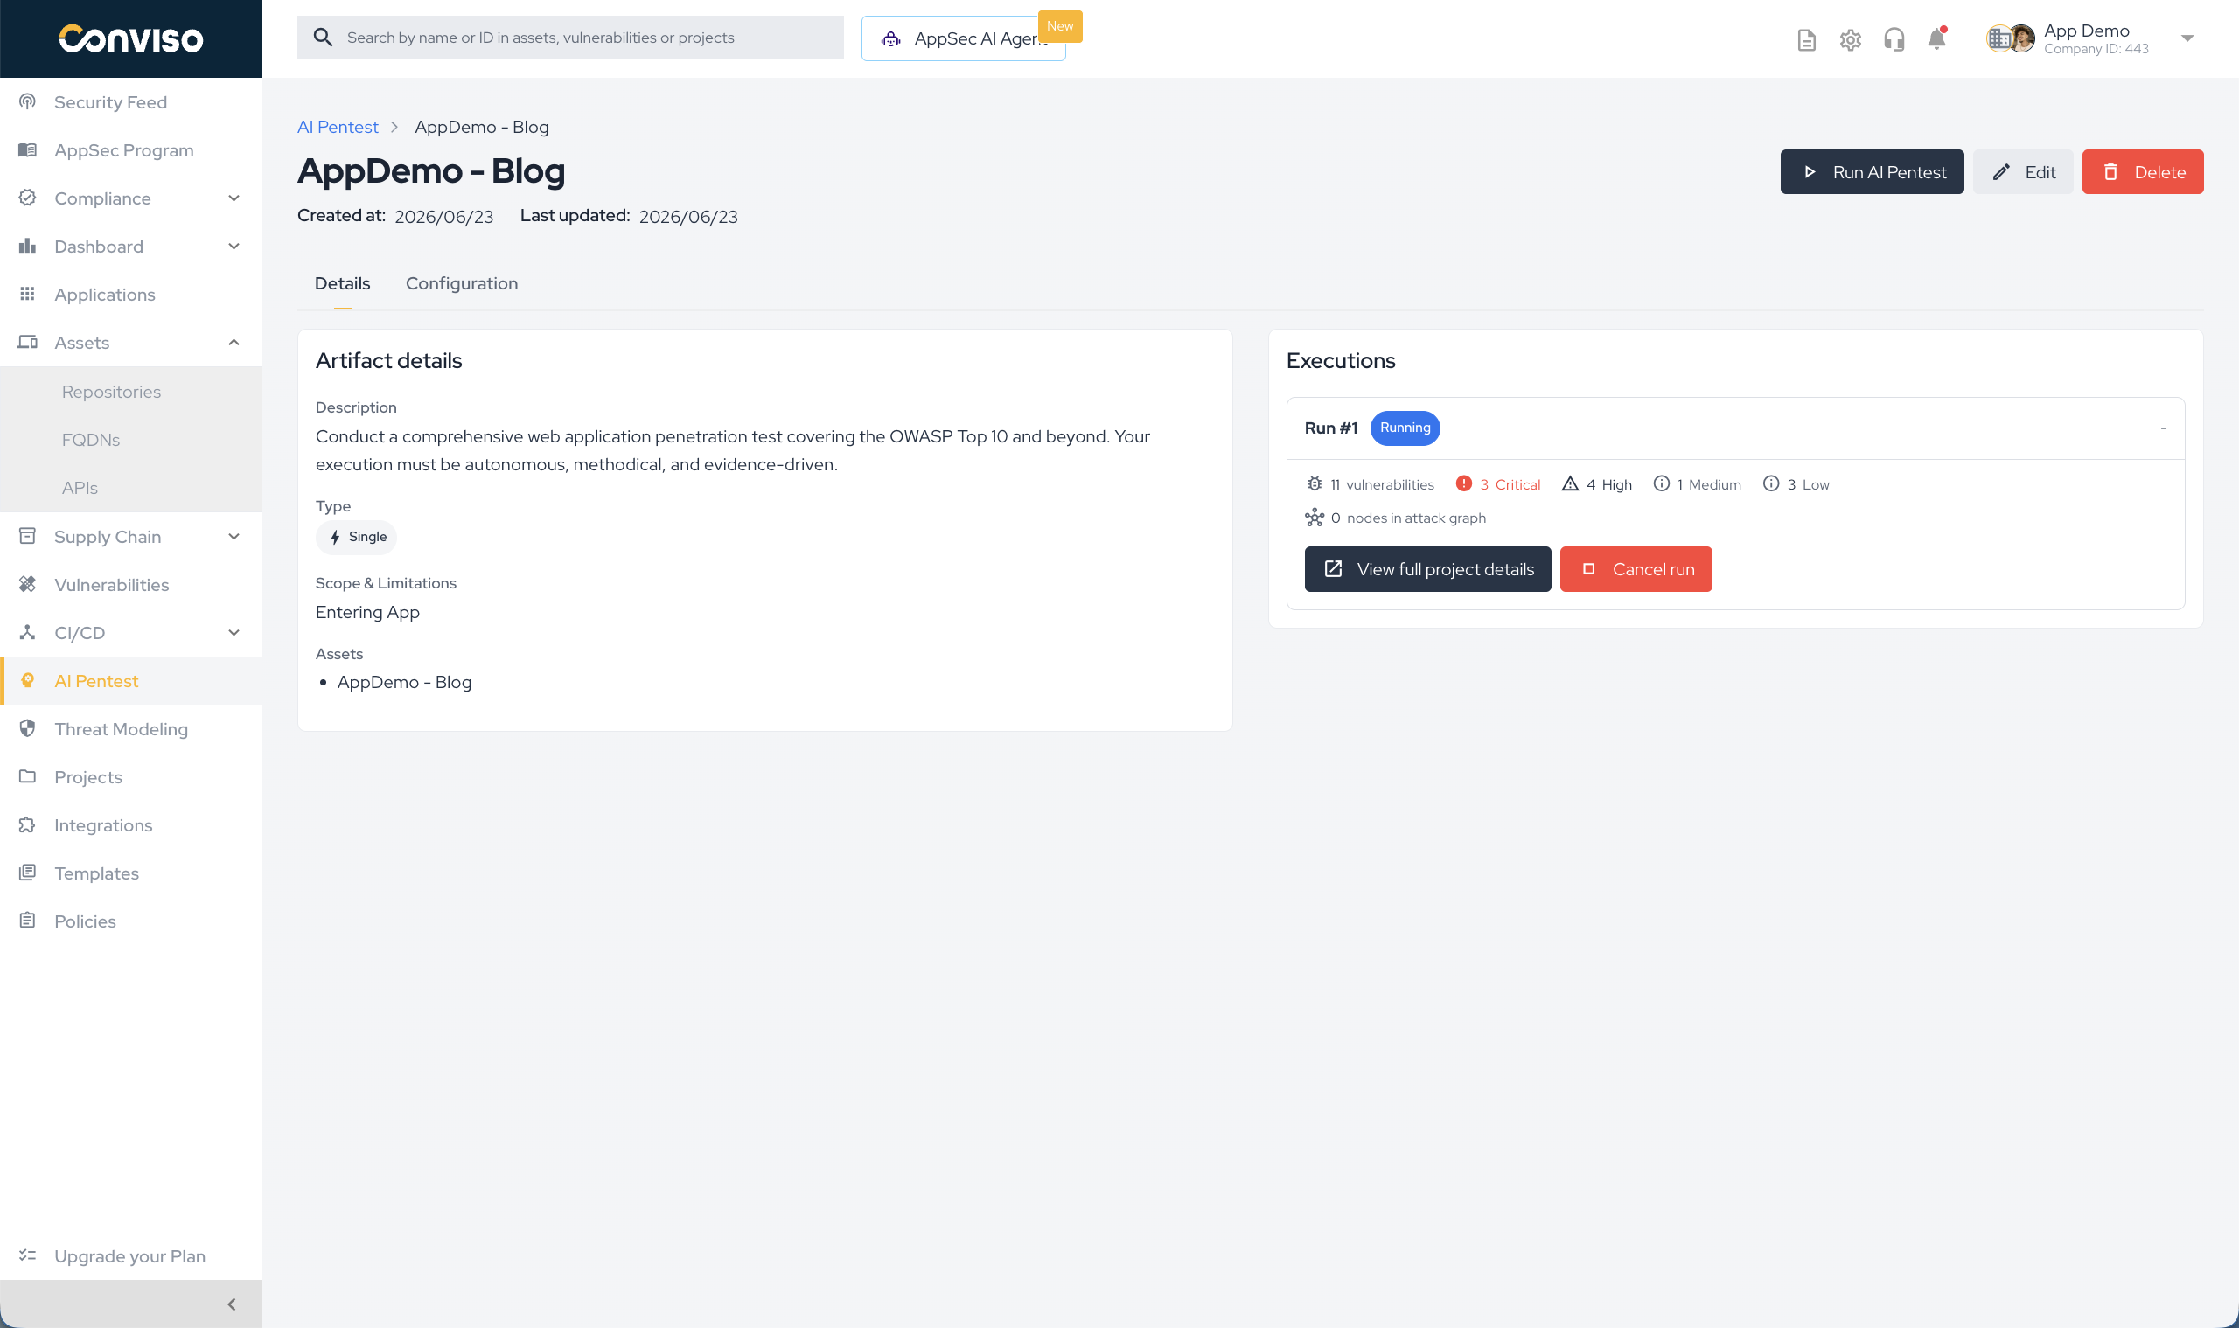Click the Medium severity info icon
Screen dimensions: 2239x1328
(x=1661, y=484)
